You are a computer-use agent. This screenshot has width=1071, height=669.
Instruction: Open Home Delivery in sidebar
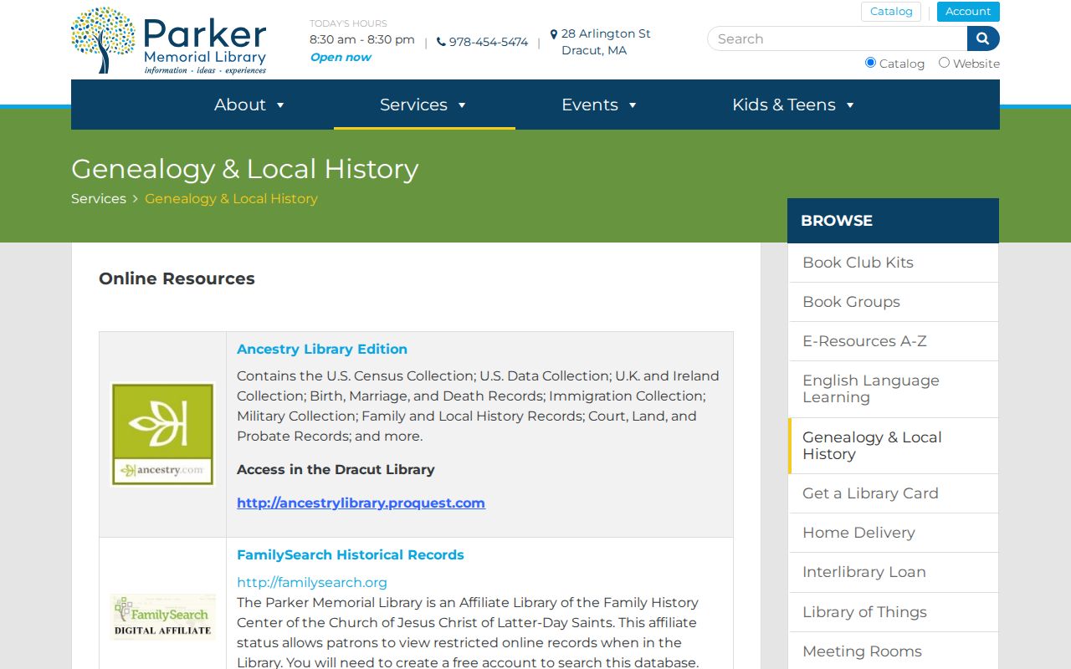(894, 533)
